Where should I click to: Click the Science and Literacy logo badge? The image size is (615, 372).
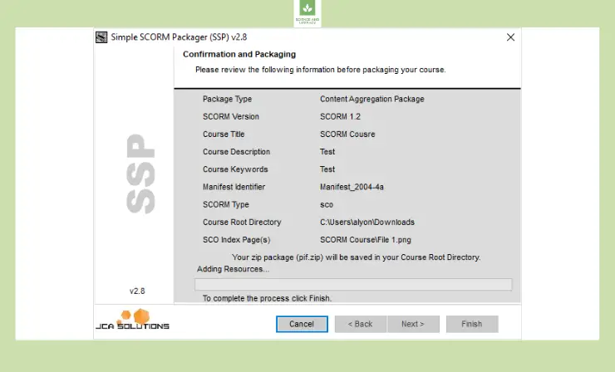coord(307,13)
